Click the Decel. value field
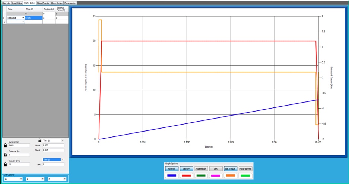Screen dimensions: 349x184 pyautogui.click(x=53, y=150)
